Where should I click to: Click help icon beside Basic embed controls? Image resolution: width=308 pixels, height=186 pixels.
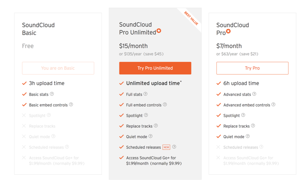tap(71, 105)
